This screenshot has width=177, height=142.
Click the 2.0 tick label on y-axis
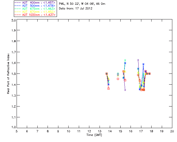[x=13, y=21]
